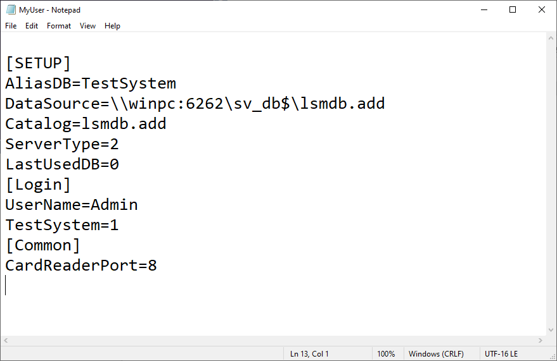This screenshot has width=557, height=361.
Task: Click the horizontal scrollbar left arrow
Action: tap(6, 341)
